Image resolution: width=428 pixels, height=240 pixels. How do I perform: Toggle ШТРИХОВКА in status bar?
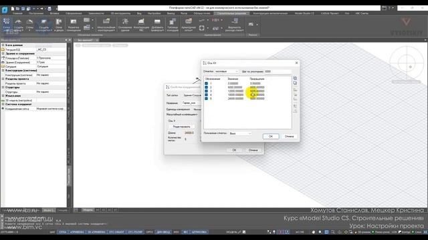pos(199,232)
